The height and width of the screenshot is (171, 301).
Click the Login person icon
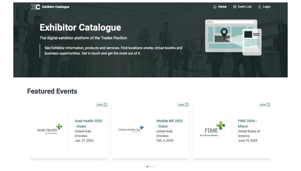tap(259, 7)
